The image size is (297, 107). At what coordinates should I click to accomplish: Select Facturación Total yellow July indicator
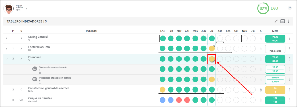212,48
